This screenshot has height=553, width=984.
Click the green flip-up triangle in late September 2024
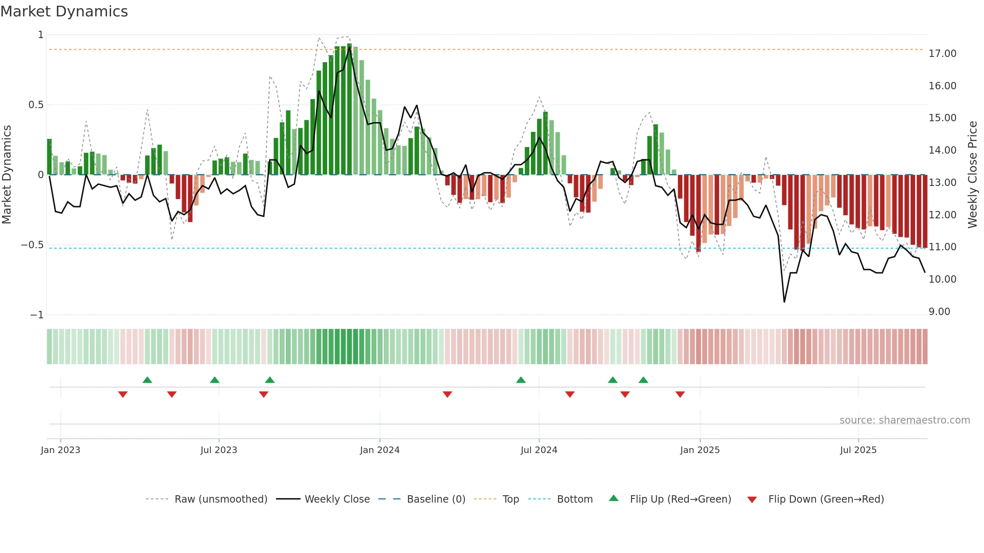pyautogui.click(x=613, y=380)
